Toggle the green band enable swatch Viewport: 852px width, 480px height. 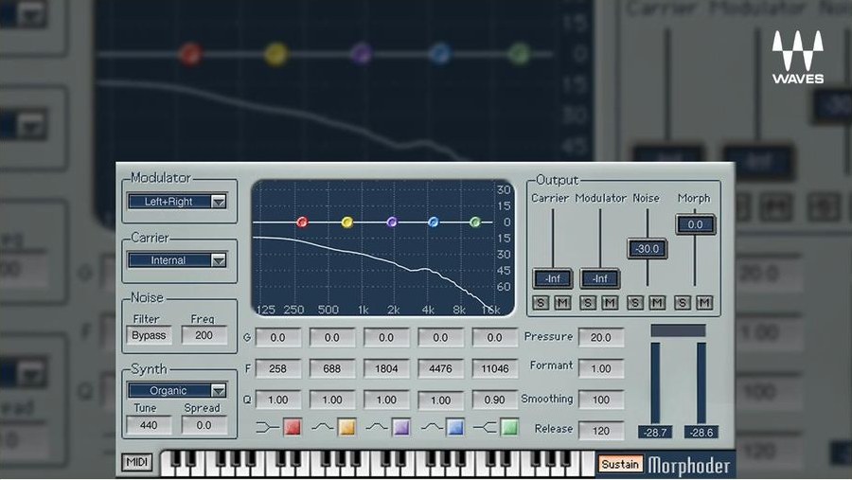point(509,427)
